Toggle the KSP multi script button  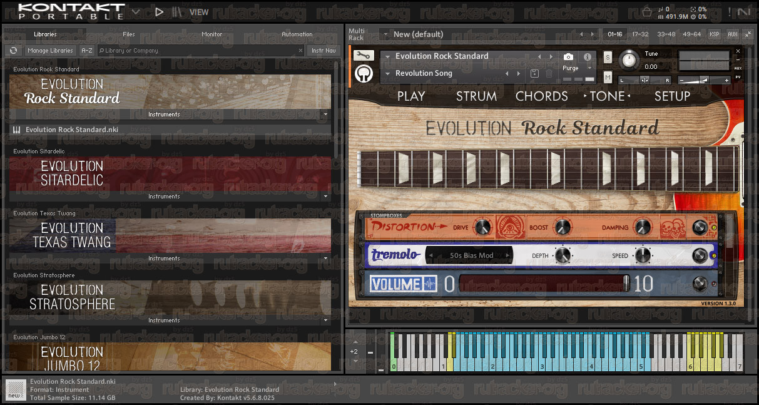tap(715, 34)
